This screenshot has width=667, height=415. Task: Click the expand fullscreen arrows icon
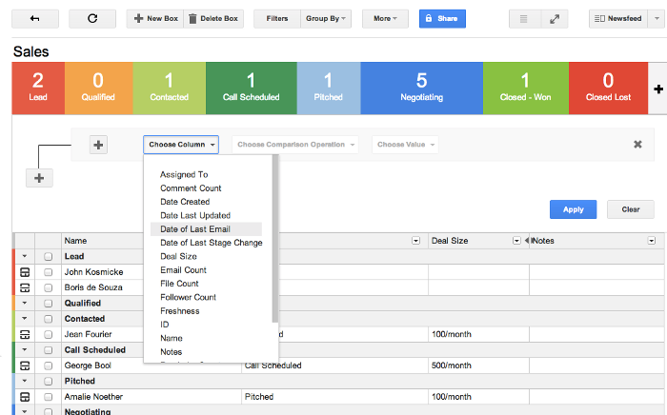coord(555,19)
